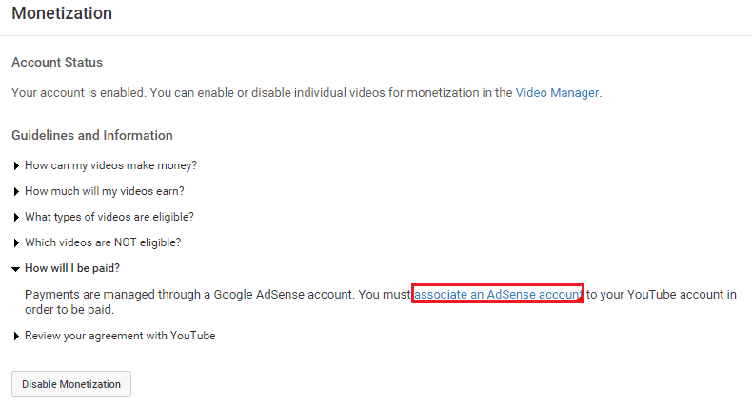The image size is (752, 406).
Task: Select the How much will my videos earn text
Action: [105, 191]
